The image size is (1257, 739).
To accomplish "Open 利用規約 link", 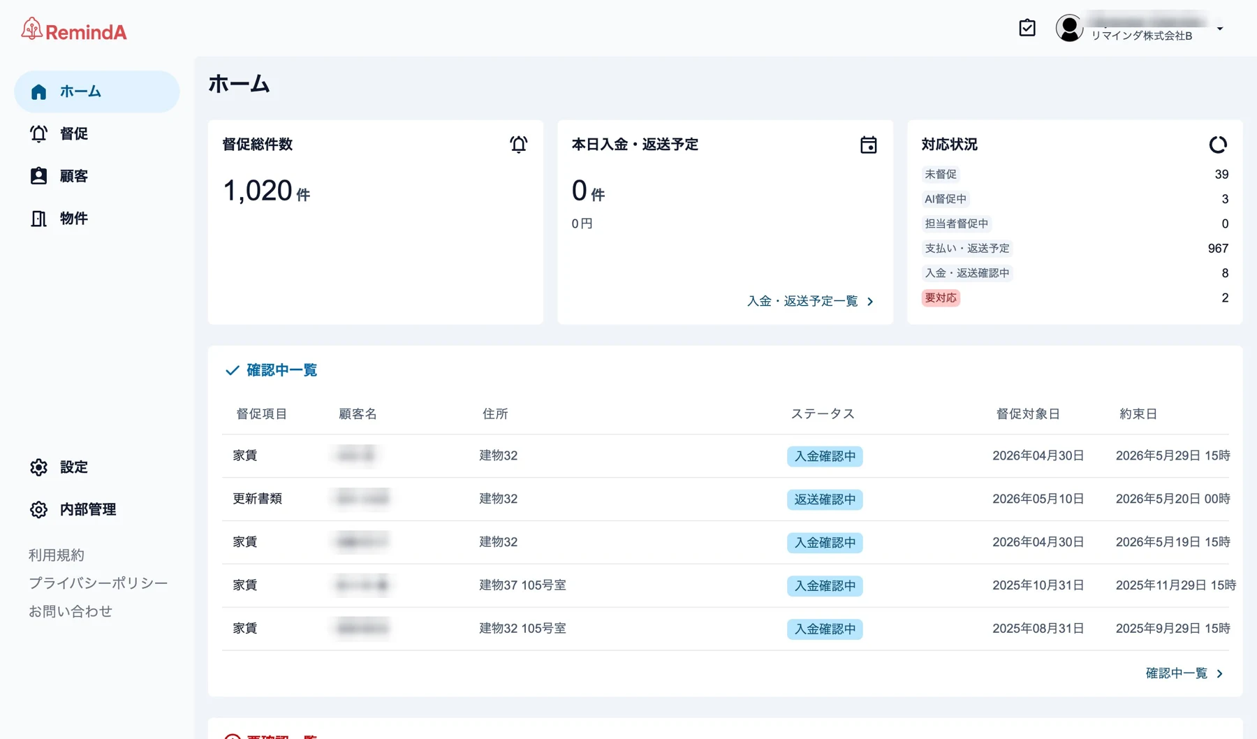I will click(56, 555).
